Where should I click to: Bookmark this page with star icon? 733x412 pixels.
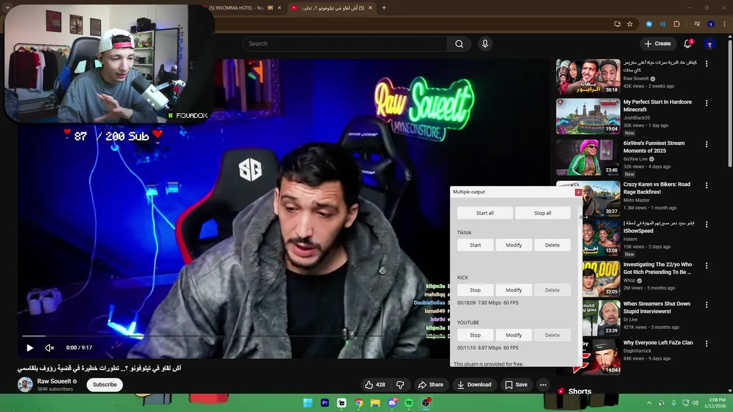coord(630,24)
